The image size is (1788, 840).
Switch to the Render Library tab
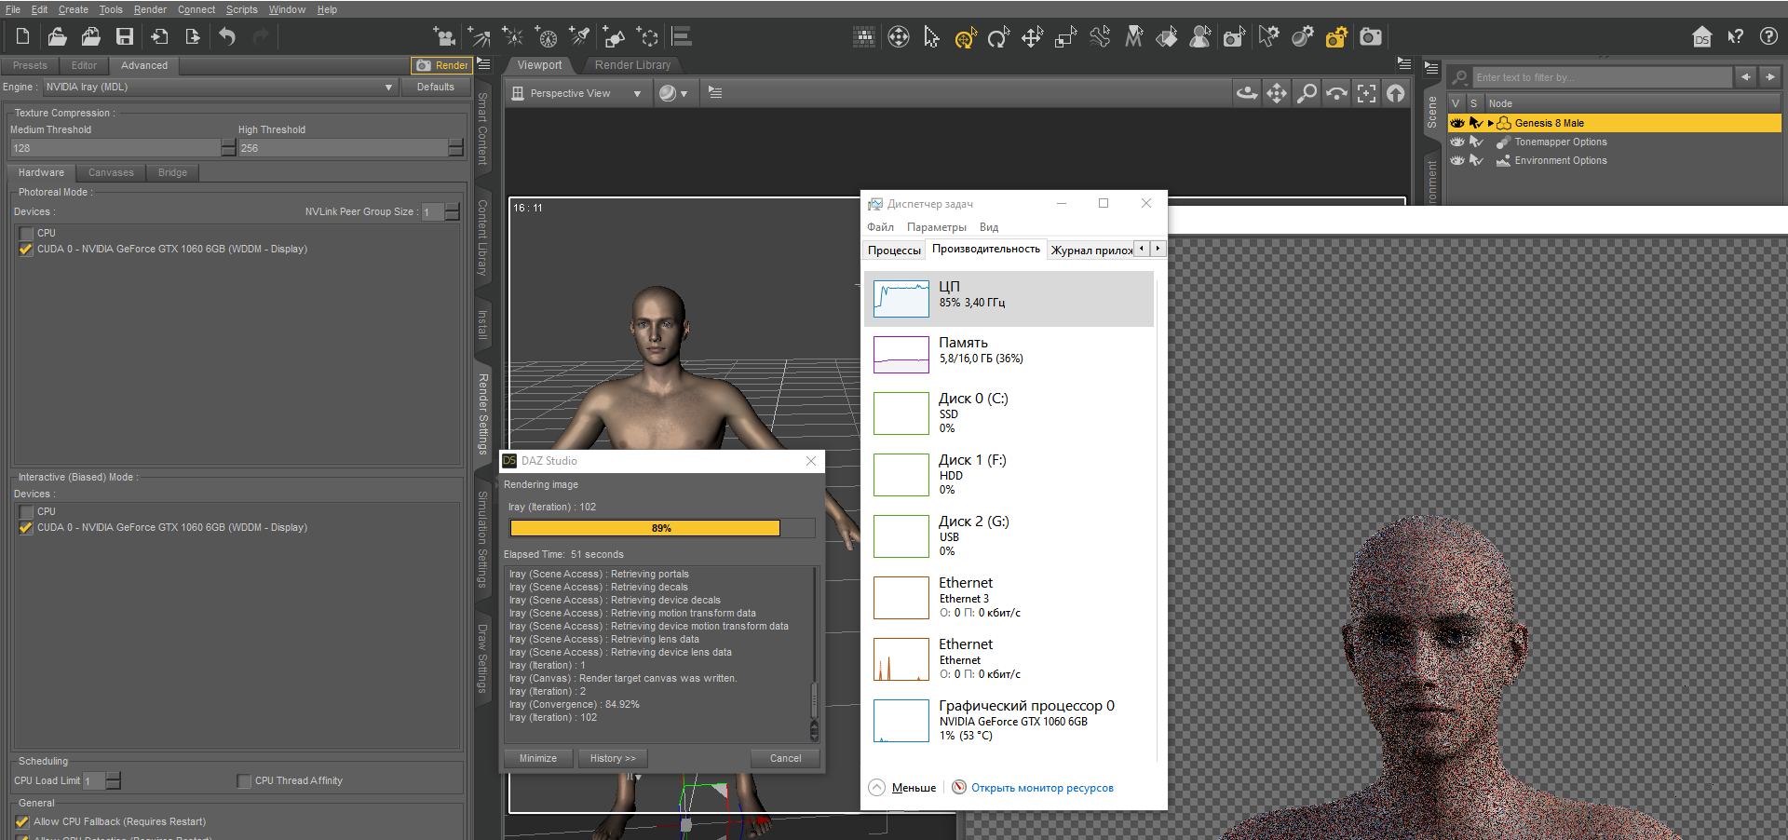coord(632,65)
